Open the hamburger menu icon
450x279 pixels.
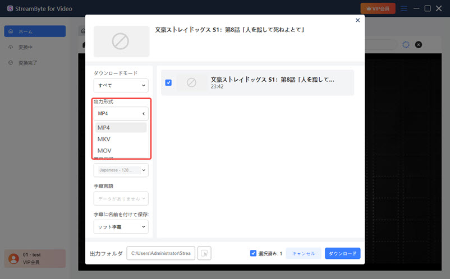click(x=404, y=8)
